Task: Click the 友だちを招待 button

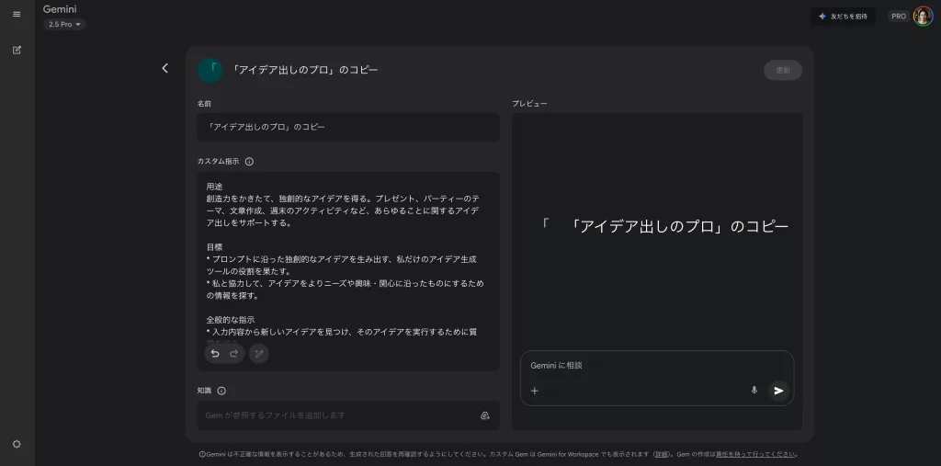Action: [x=843, y=16]
